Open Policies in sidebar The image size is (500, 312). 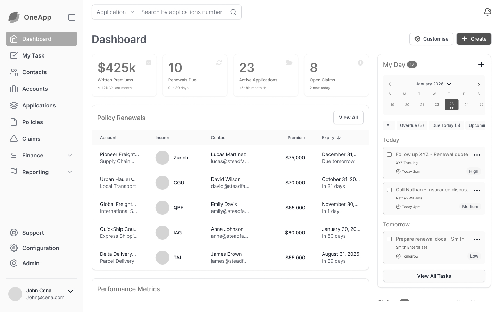tap(41, 122)
